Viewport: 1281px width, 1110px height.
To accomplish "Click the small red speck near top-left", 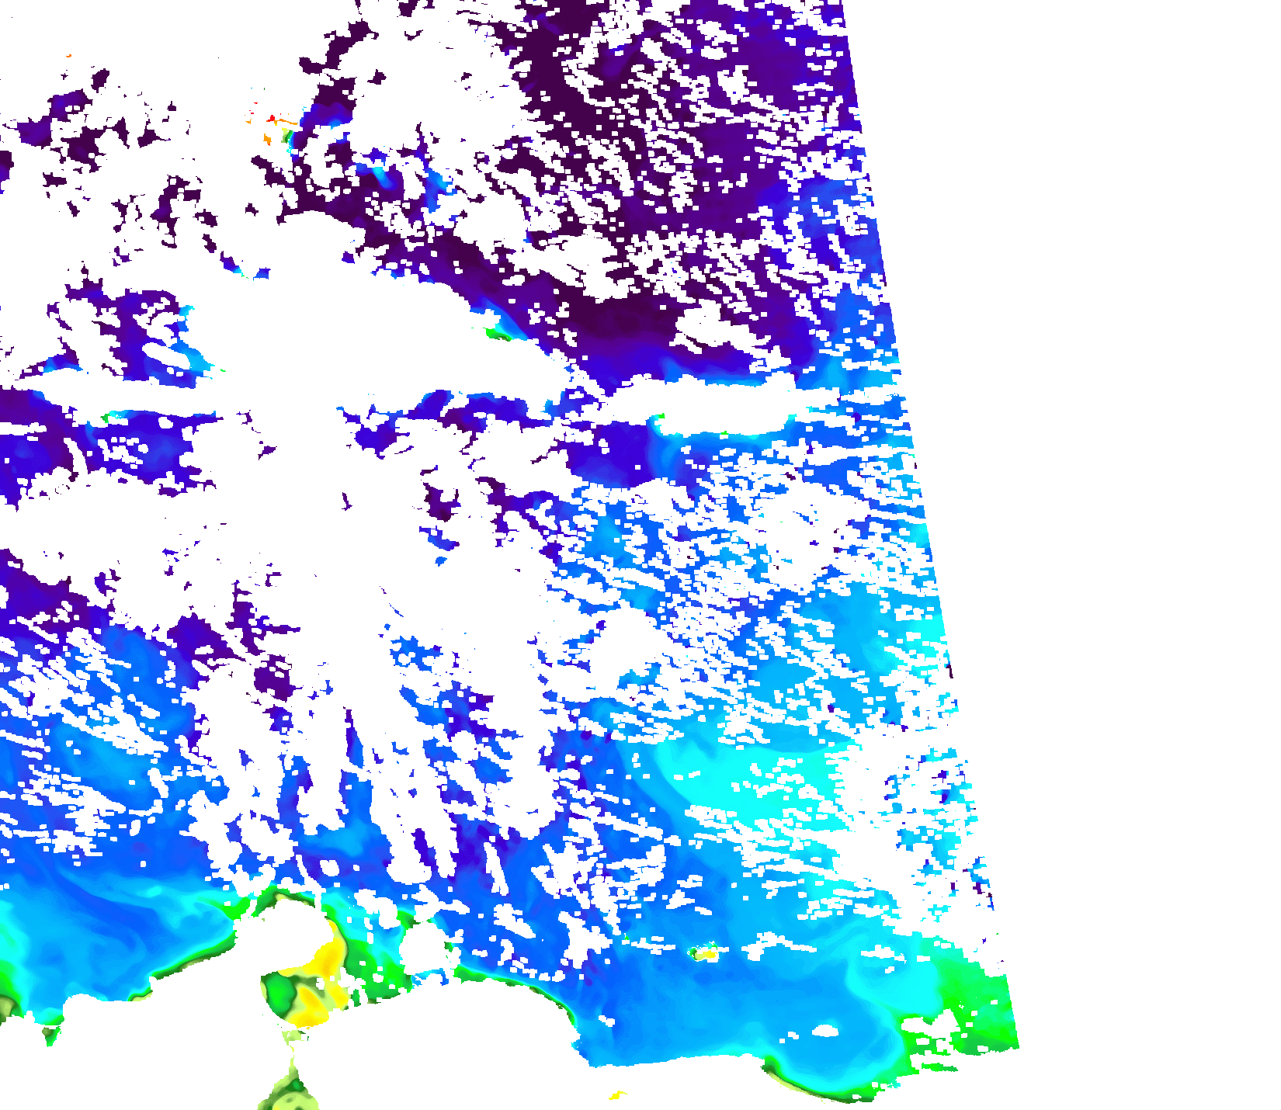I will 272,119.
